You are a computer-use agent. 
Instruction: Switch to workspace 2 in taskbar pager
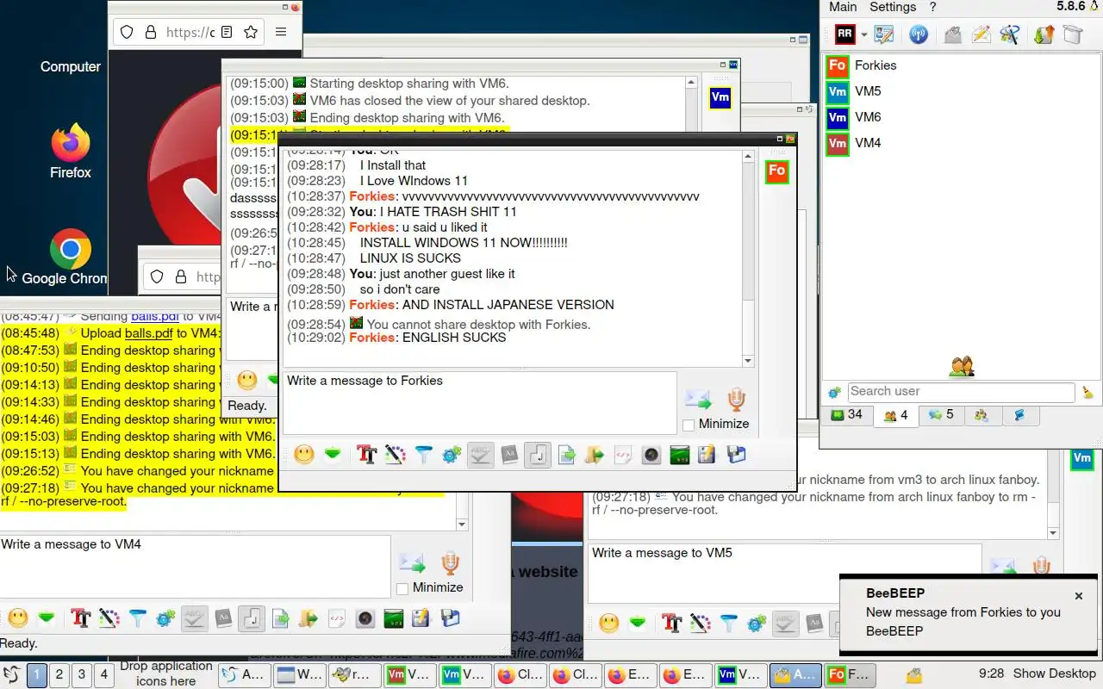pos(59,674)
